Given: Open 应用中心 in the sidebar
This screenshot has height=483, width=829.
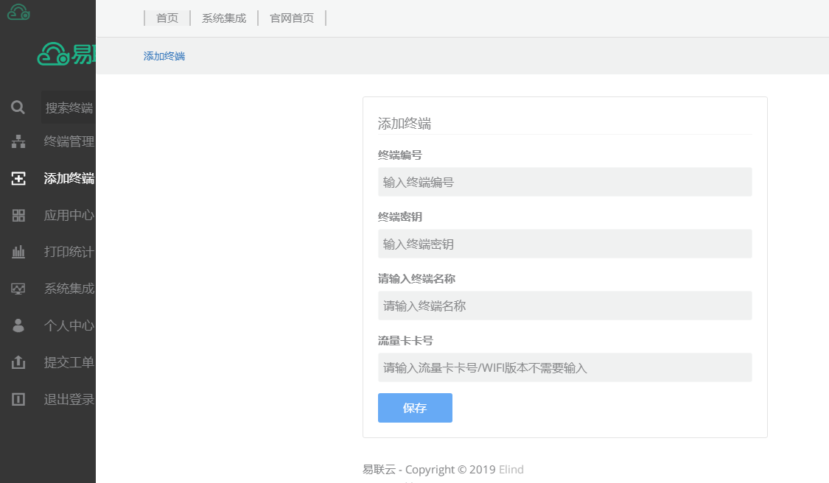Looking at the screenshot, I should [69, 215].
